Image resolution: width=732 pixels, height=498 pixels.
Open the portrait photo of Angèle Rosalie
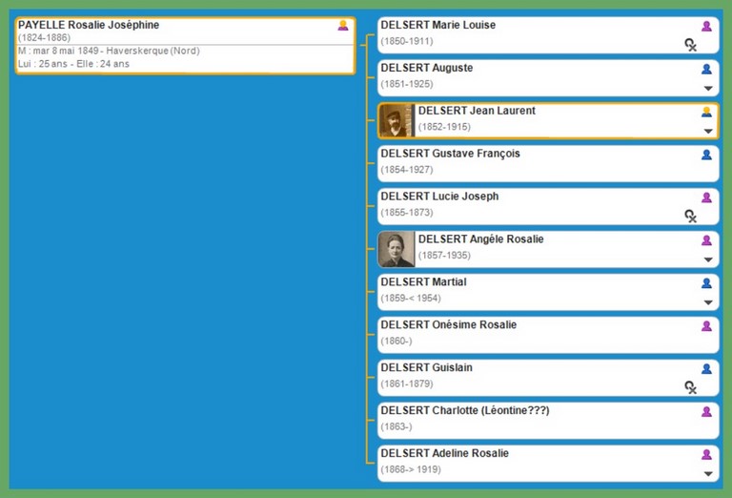(x=396, y=249)
